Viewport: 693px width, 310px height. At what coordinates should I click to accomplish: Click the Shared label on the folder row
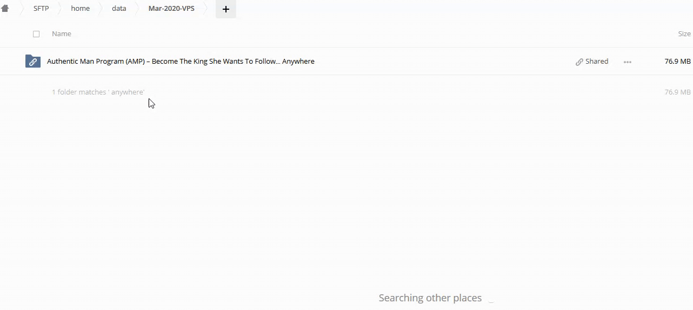(x=597, y=62)
